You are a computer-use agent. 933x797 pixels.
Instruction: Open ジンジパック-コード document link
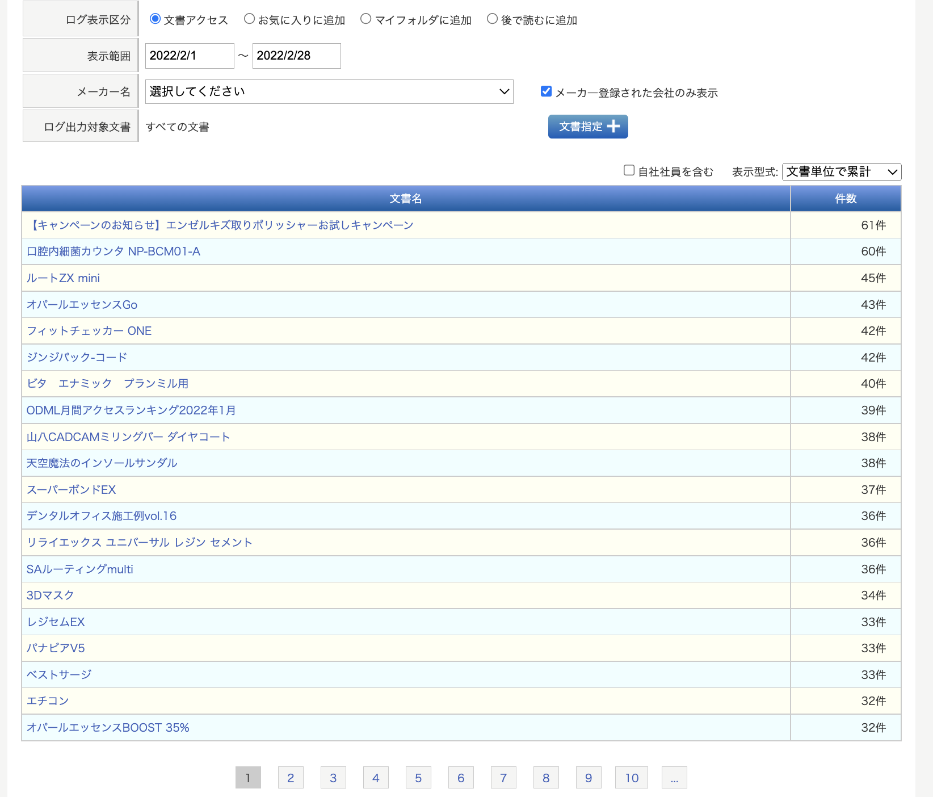pos(77,358)
